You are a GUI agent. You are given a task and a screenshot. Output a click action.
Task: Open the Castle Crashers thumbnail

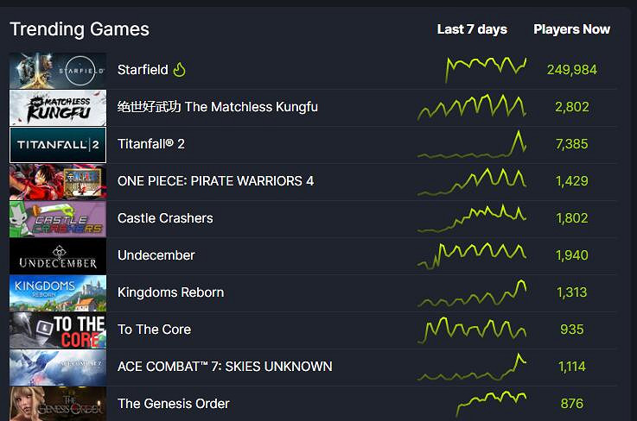58,219
